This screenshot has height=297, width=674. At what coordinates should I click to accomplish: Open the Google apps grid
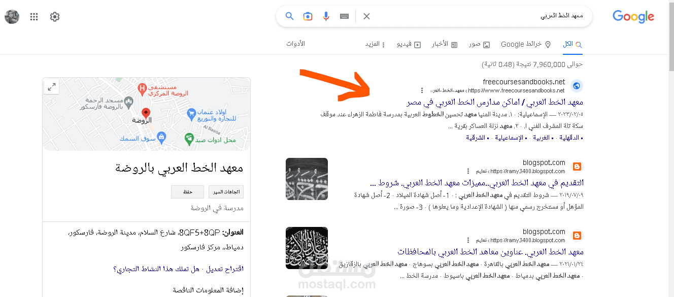pyautogui.click(x=34, y=17)
